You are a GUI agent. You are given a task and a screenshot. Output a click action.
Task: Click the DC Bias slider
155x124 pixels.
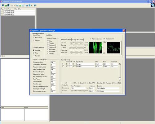pyautogui.click(x=77, y=48)
